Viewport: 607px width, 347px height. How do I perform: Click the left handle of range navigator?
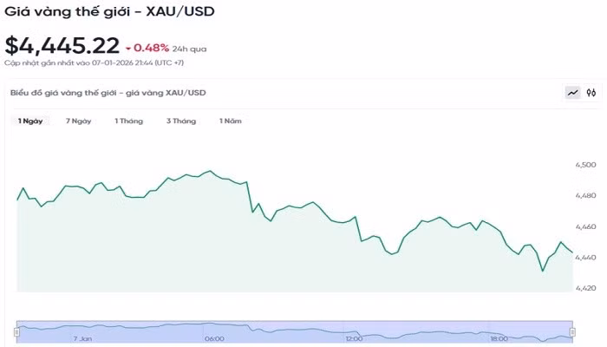pos(16,331)
